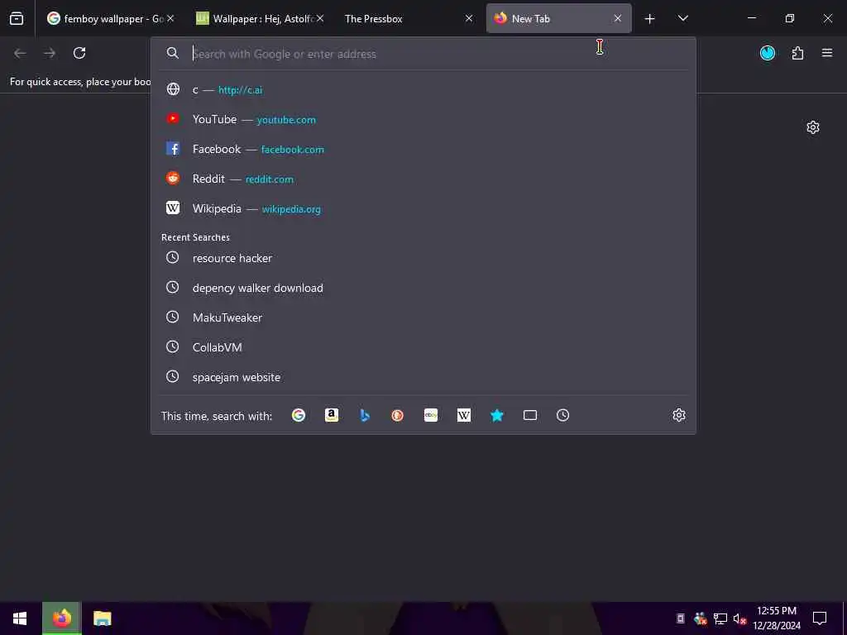Viewport: 847px width, 635px height.
Task: Reload the current page
Action: pyautogui.click(x=79, y=53)
